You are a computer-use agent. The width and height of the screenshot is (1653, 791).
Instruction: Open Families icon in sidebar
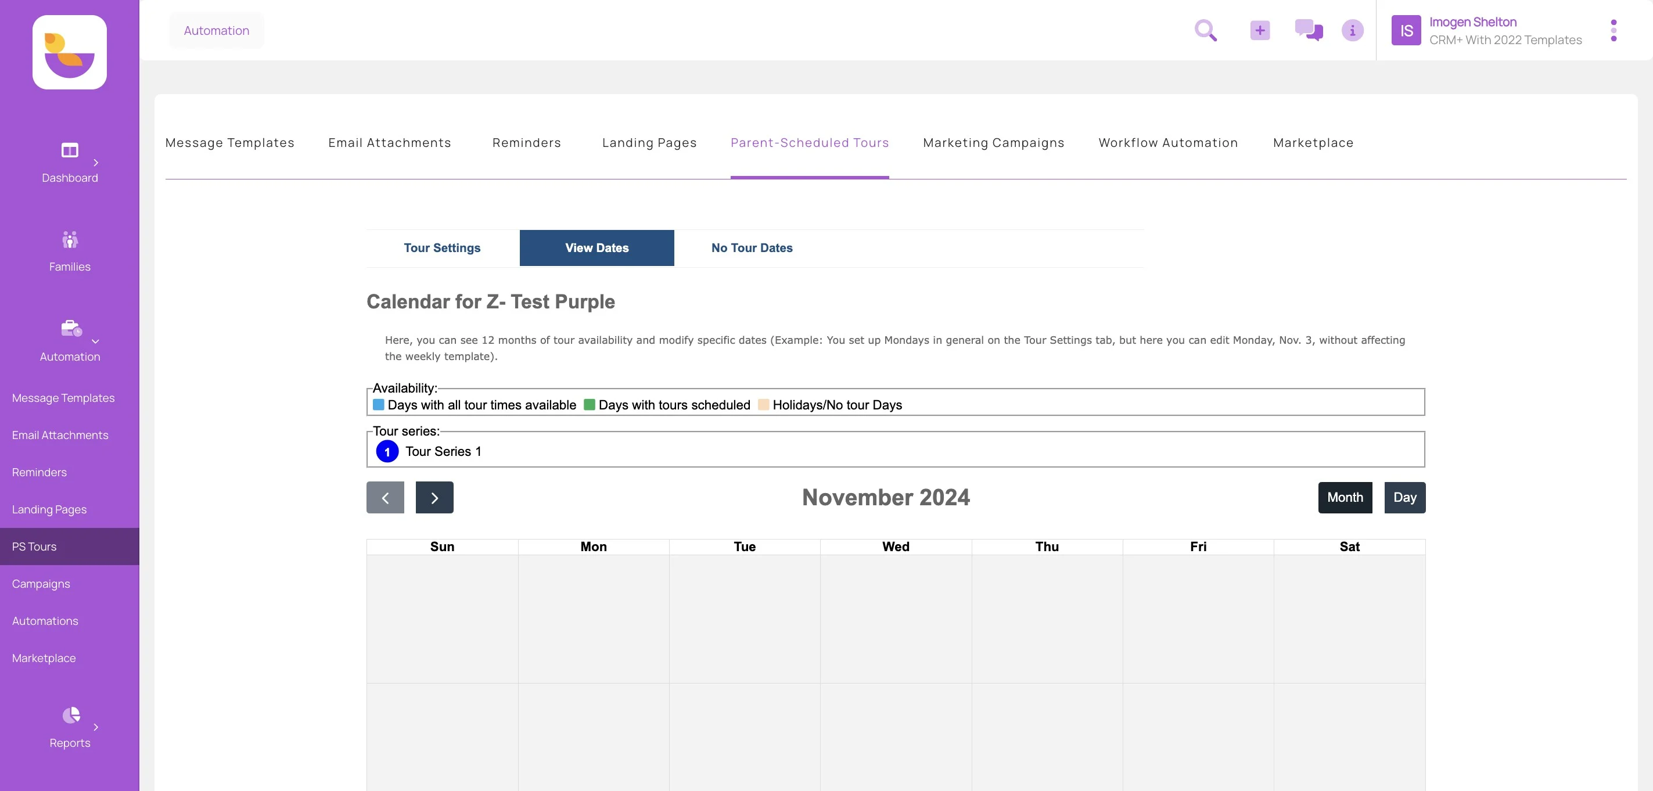pos(69,239)
